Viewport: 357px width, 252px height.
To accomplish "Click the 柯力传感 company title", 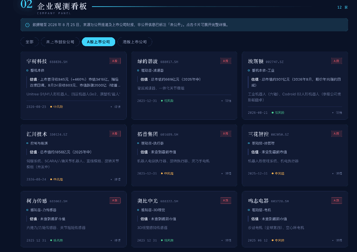I will [x=37, y=201].
